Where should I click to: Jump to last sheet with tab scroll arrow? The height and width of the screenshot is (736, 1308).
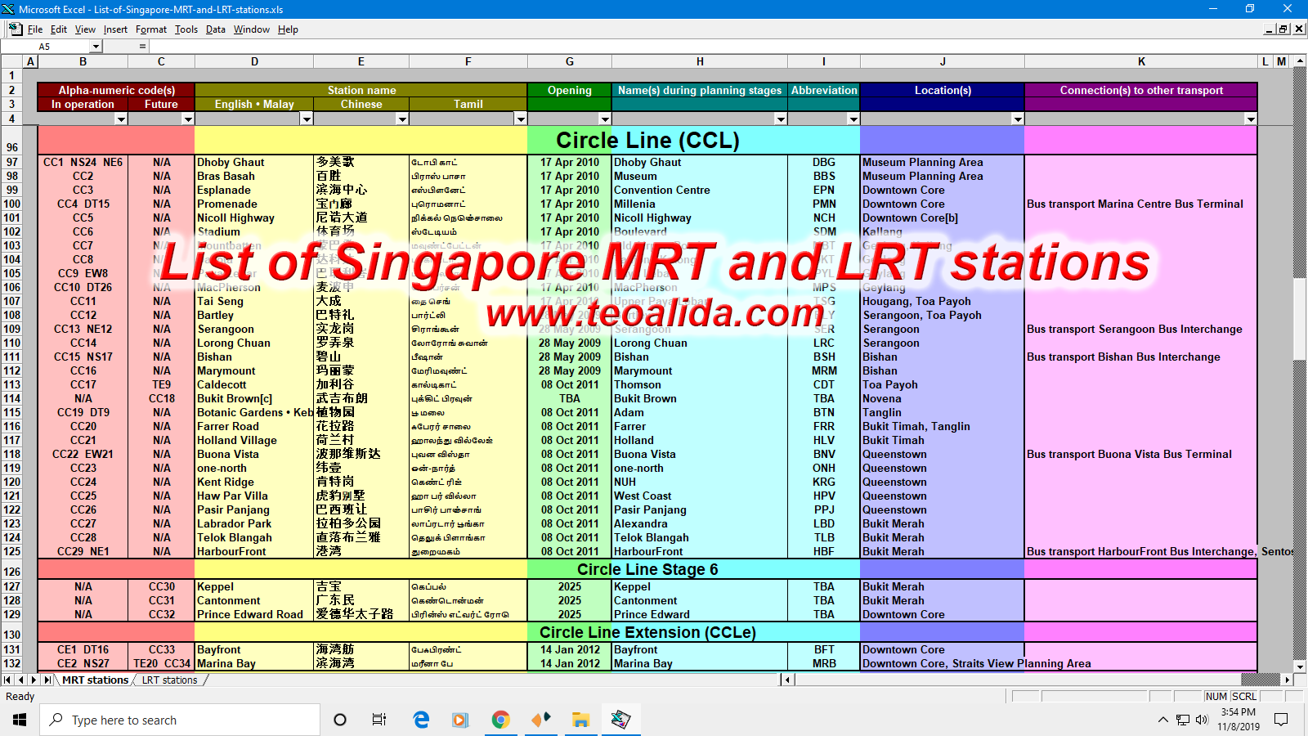47,680
